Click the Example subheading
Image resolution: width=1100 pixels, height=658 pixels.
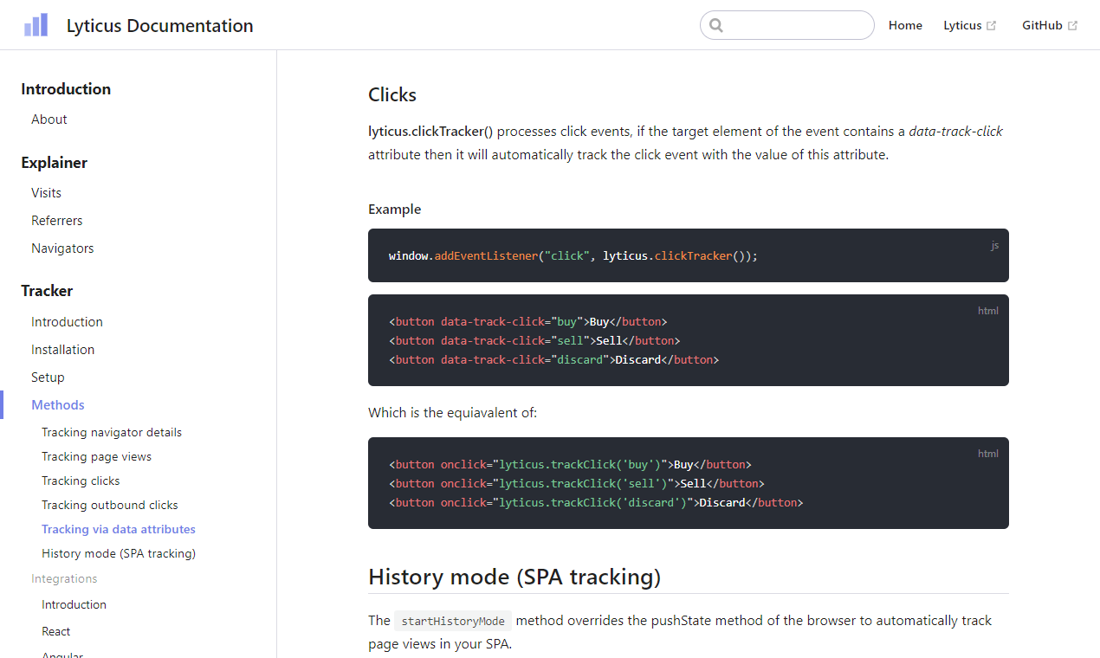click(x=394, y=210)
